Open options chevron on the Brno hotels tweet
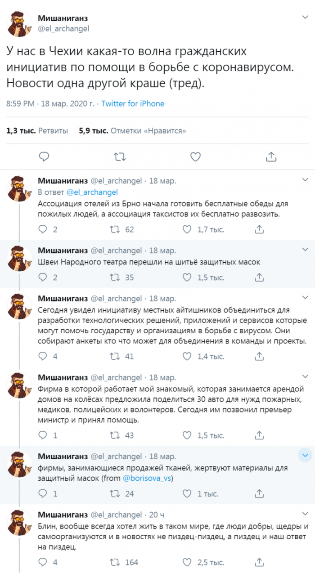 (x=305, y=180)
